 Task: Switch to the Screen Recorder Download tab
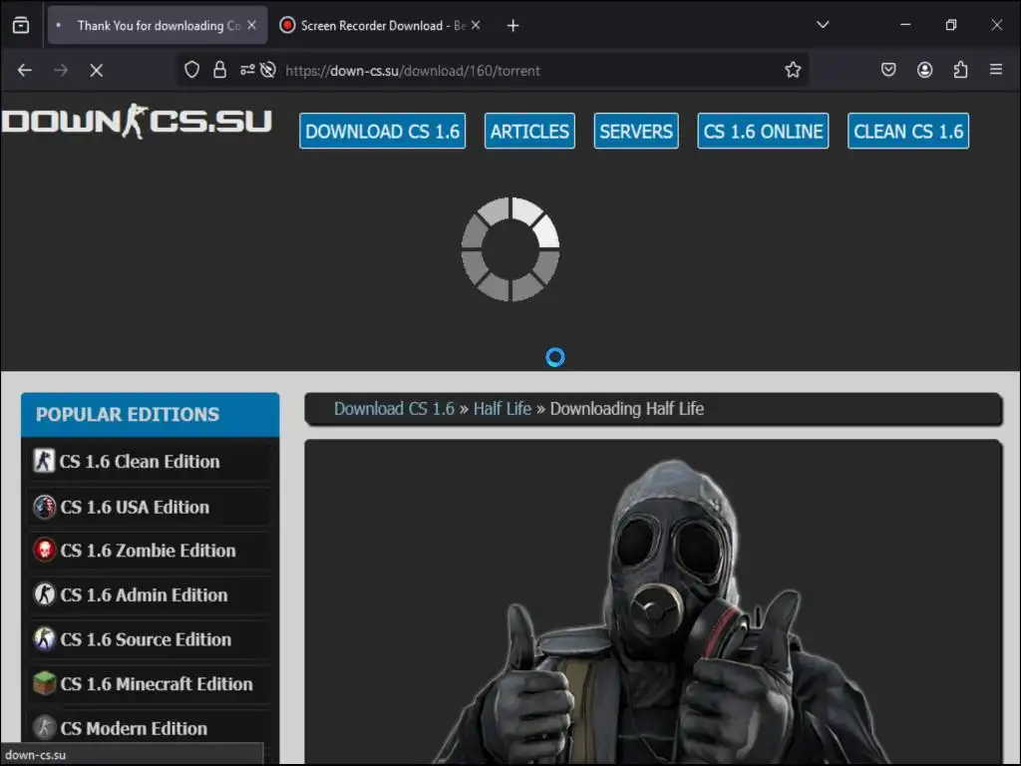(x=381, y=25)
